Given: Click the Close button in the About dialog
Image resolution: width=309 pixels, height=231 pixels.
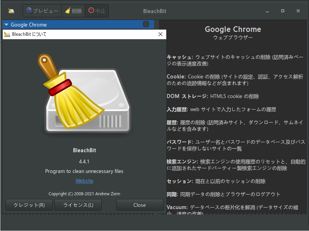Looking at the screenshot, I should 140,205.
